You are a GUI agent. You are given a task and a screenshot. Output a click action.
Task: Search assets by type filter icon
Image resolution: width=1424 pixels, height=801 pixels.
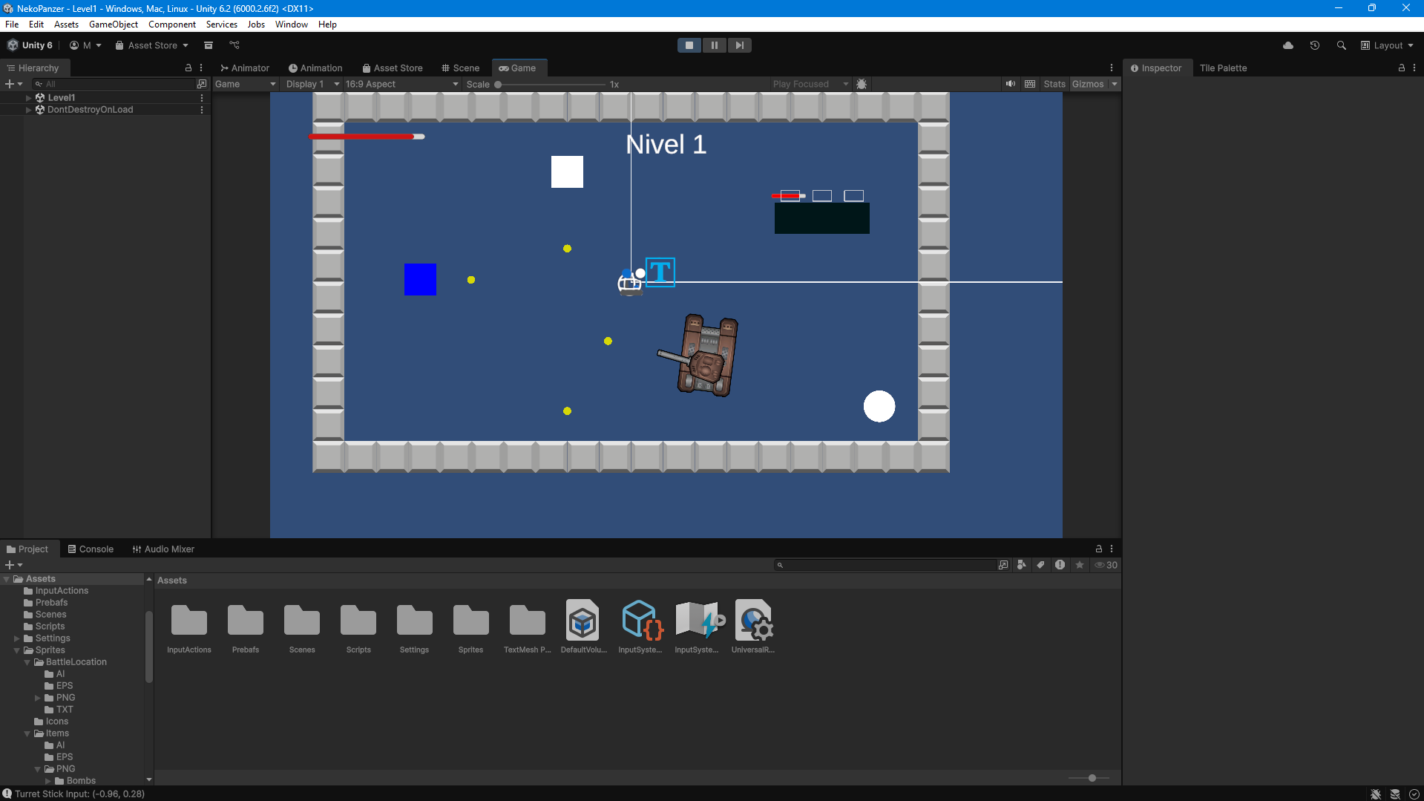click(1022, 565)
